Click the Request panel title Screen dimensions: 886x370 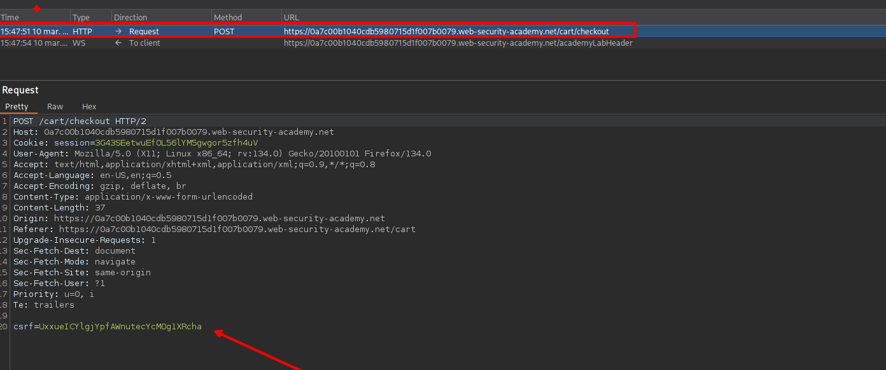pyautogui.click(x=20, y=90)
